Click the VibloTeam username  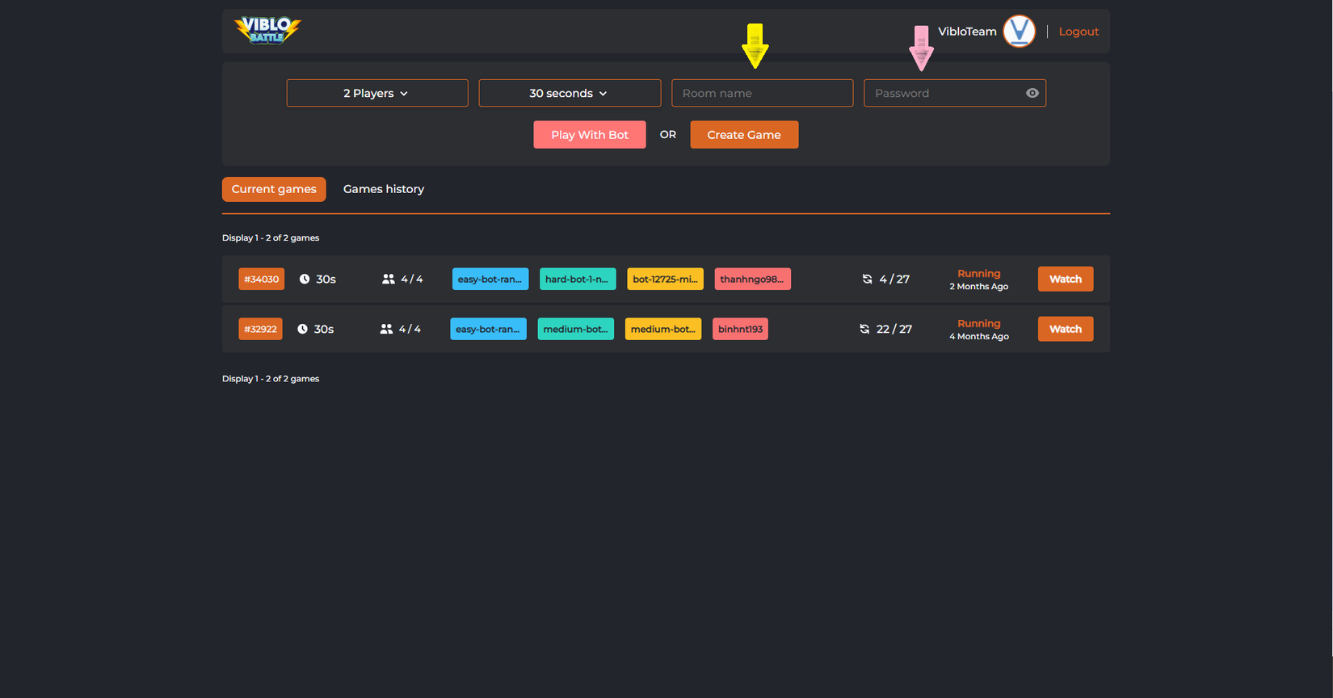(967, 32)
